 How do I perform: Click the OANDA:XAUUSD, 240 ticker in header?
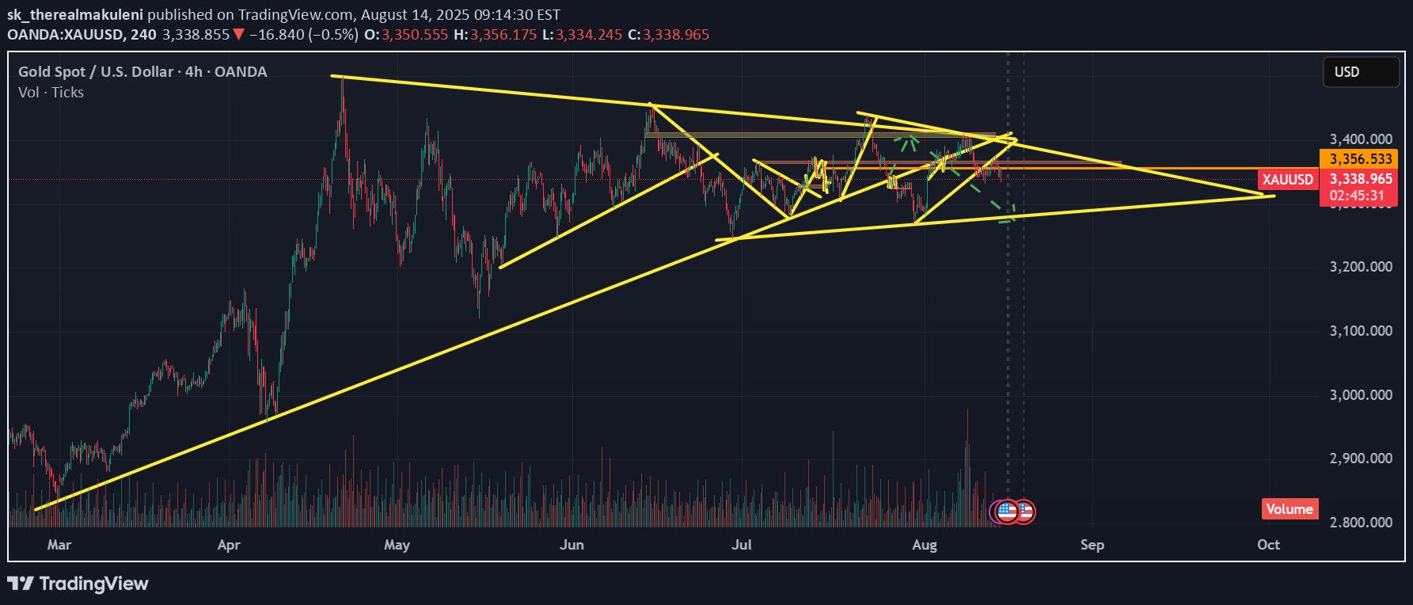tap(82, 35)
